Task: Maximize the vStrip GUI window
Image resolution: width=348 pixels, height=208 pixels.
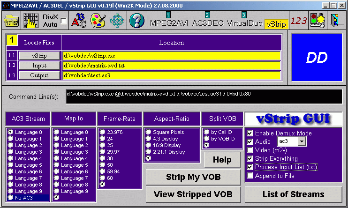Action: click(x=333, y=6)
